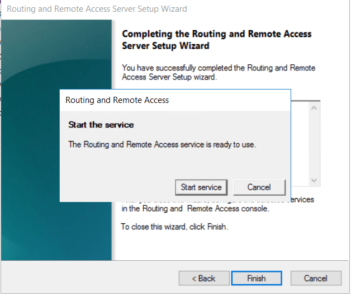Click the teal wizard side banner graphic
Viewport: 351px width, 296px height.
click(x=56, y=140)
